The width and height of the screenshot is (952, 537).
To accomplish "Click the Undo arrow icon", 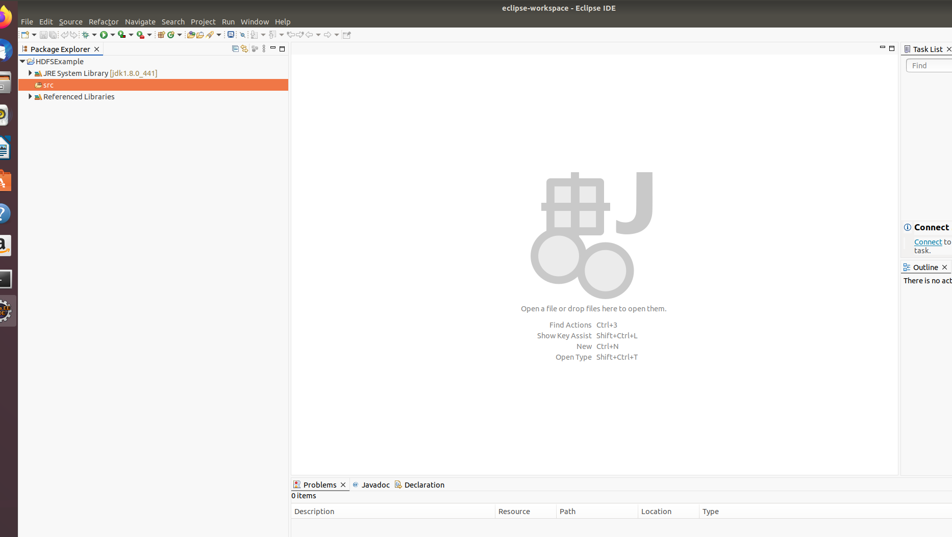I will point(64,35).
